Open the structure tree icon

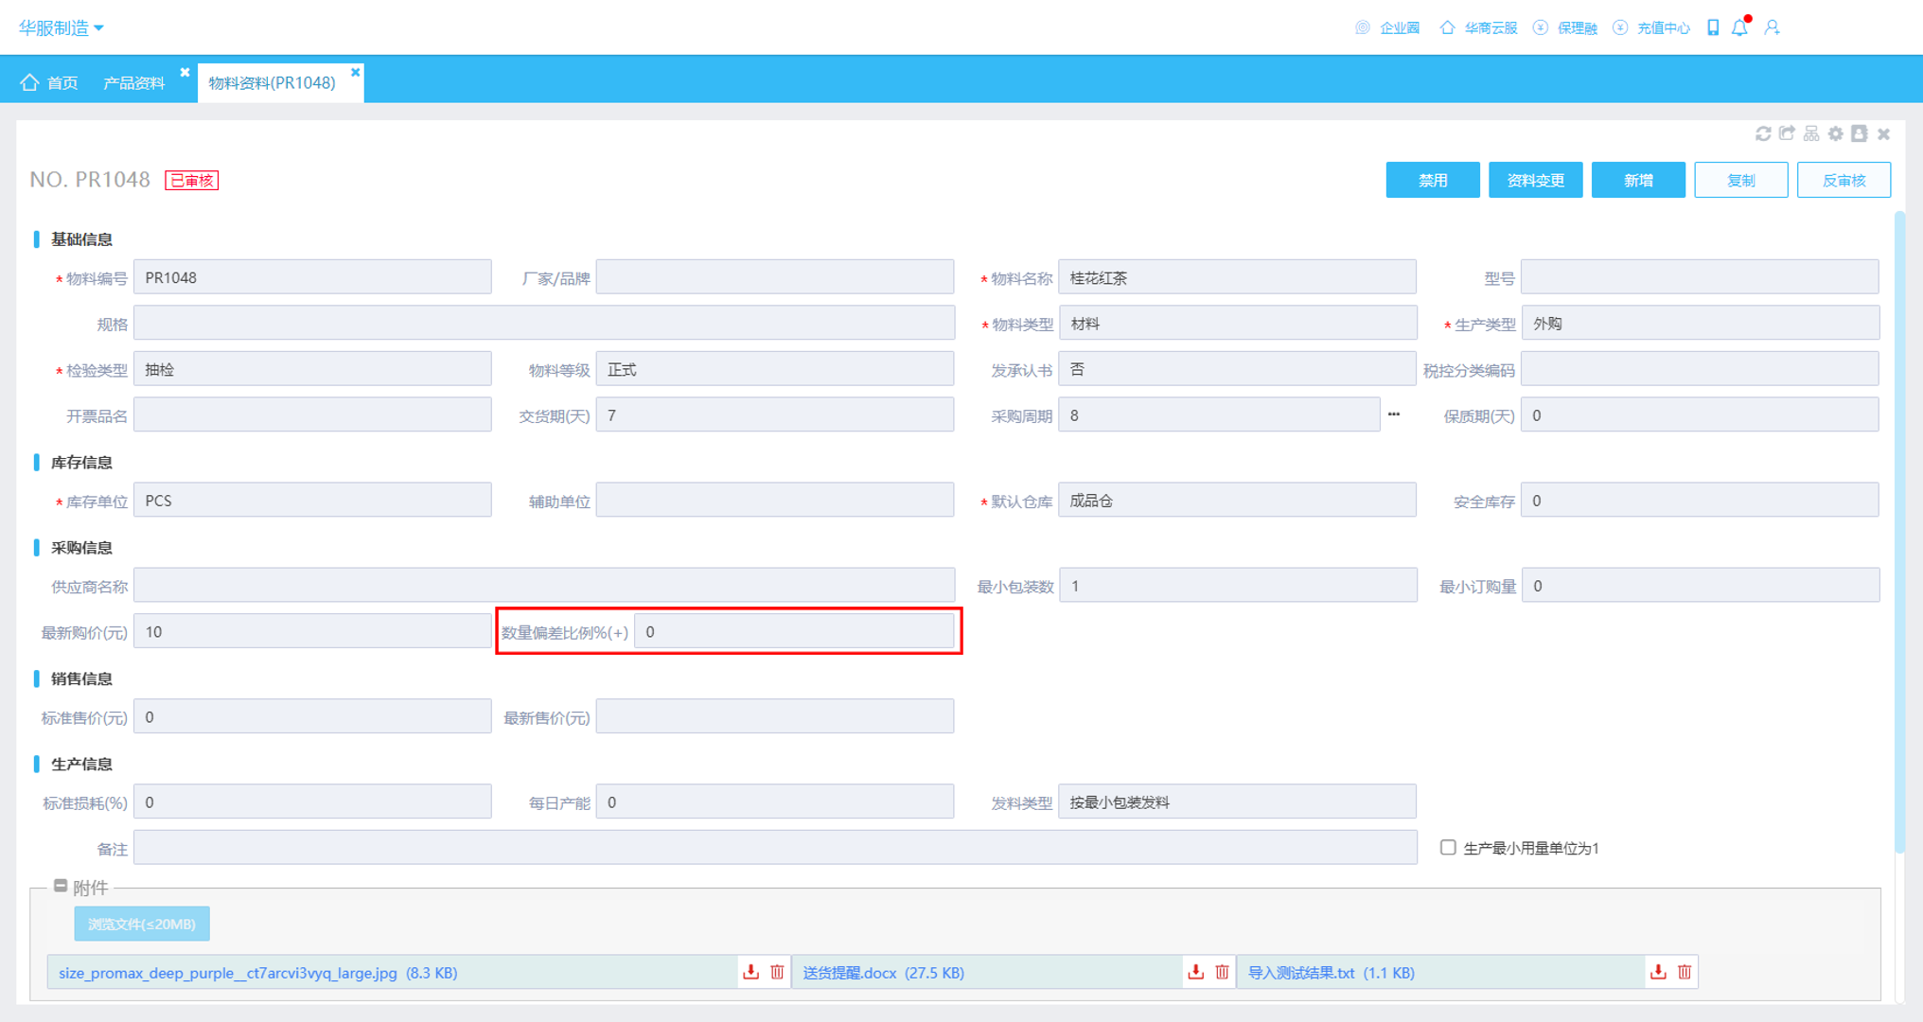pyautogui.click(x=1811, y=134)
